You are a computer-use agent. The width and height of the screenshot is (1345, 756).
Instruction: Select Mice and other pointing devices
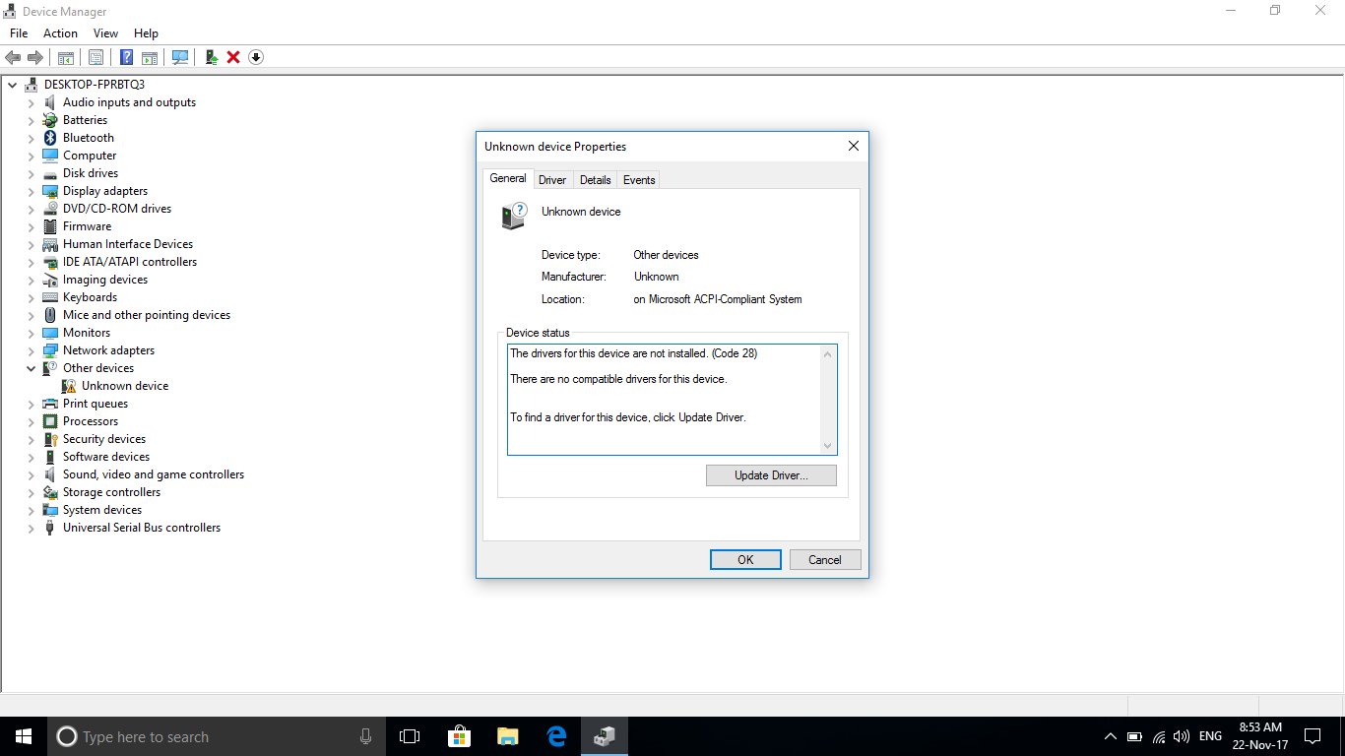147,315
